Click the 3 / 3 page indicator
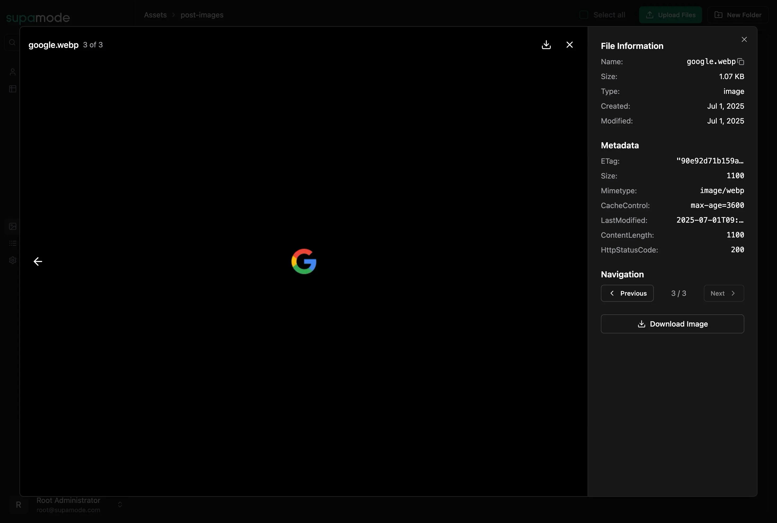 click(679, 293)
